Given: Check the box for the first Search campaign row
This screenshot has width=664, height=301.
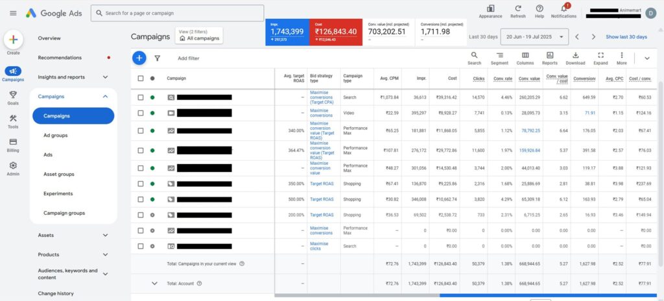Looking at the screenshot, I should coord(141,98).
